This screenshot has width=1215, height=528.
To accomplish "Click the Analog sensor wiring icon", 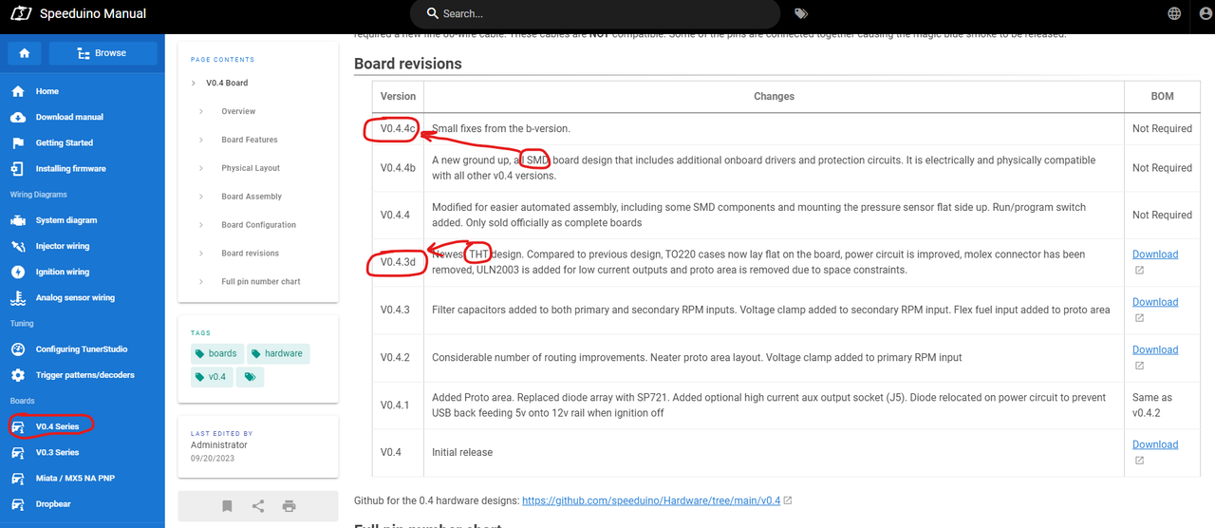I will 17,297.
